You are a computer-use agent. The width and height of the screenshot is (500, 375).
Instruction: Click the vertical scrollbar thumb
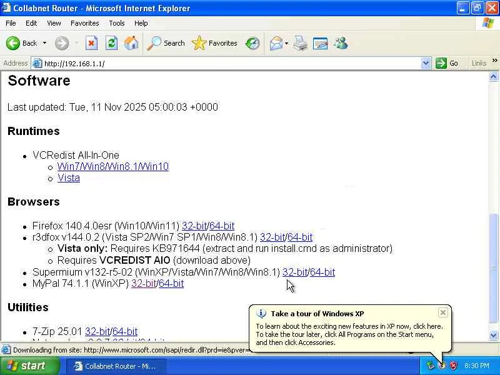493,268
